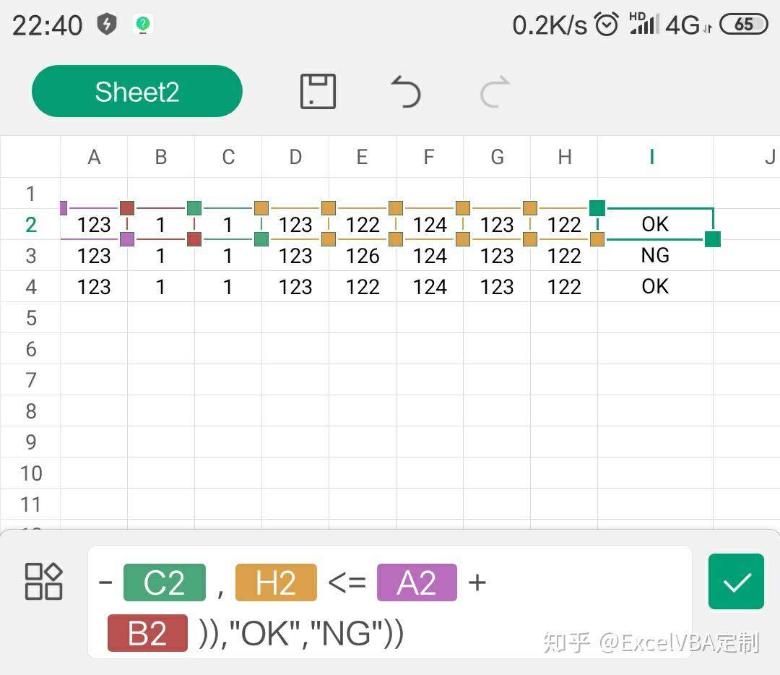This screenshot has width=780, height=675.
Task: Select row 1 header
Action: coord(30,193)
